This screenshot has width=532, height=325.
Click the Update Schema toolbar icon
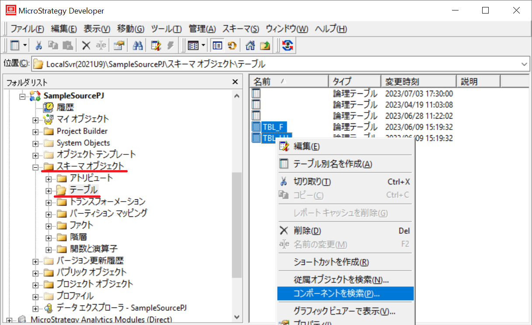click(288, 45)
